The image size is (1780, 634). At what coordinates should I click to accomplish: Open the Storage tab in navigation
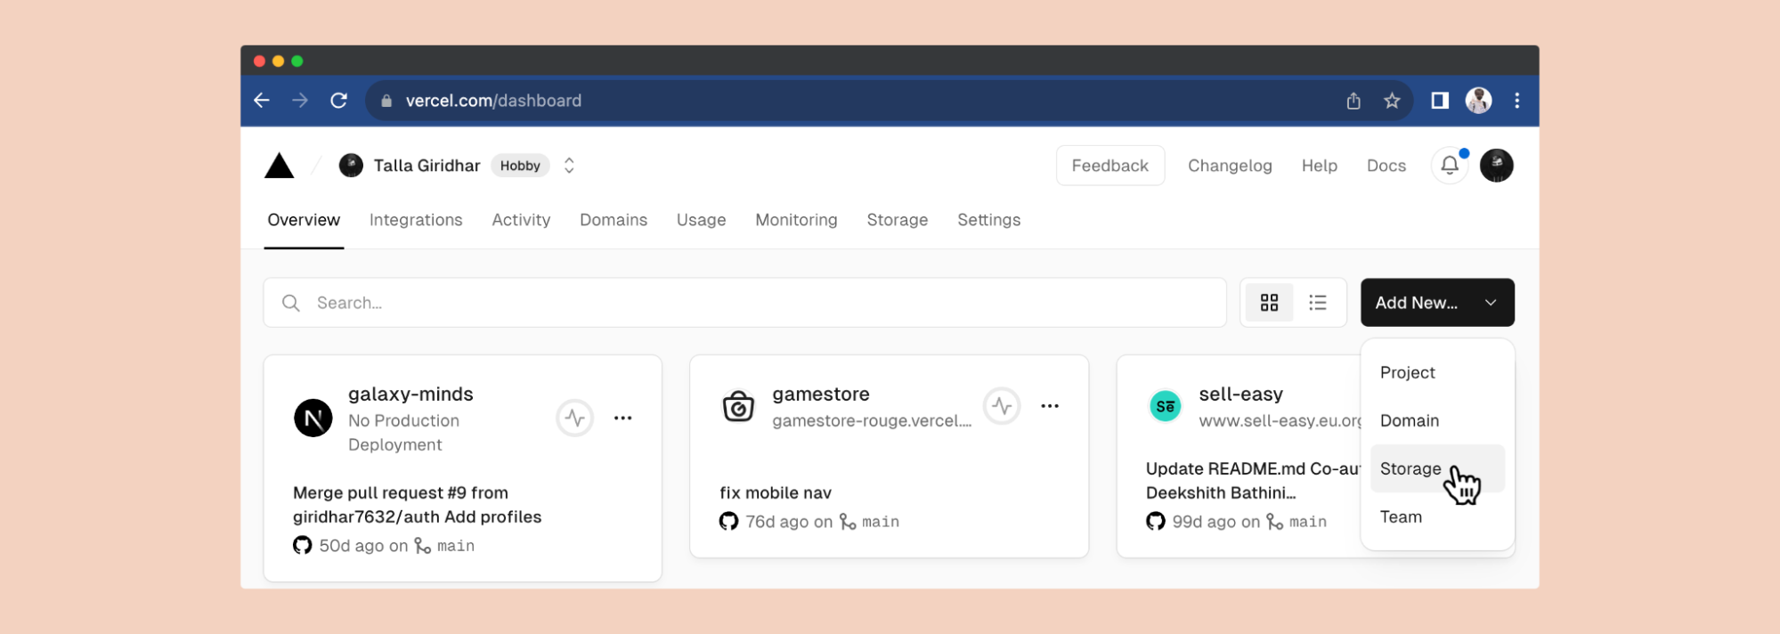(898, 220)
